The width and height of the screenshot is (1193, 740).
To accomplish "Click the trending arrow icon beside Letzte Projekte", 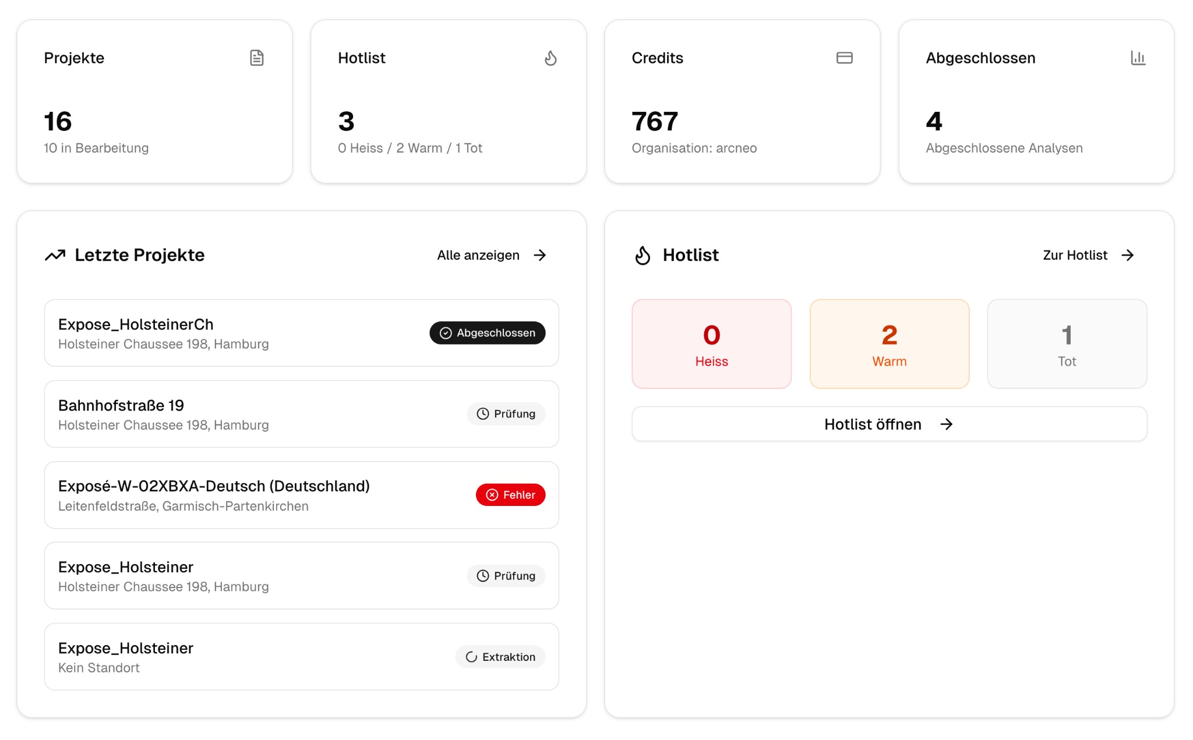I will click(x=55, y=255).
